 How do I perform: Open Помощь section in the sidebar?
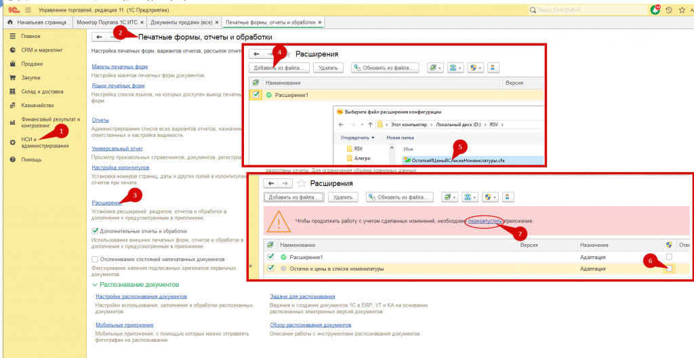[31, 159]
